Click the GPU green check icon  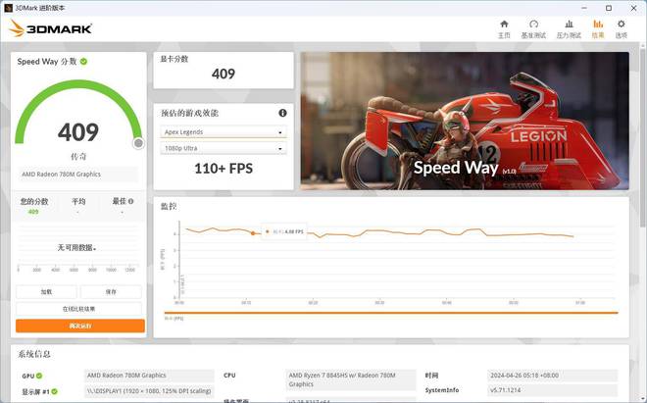(39, 376)
